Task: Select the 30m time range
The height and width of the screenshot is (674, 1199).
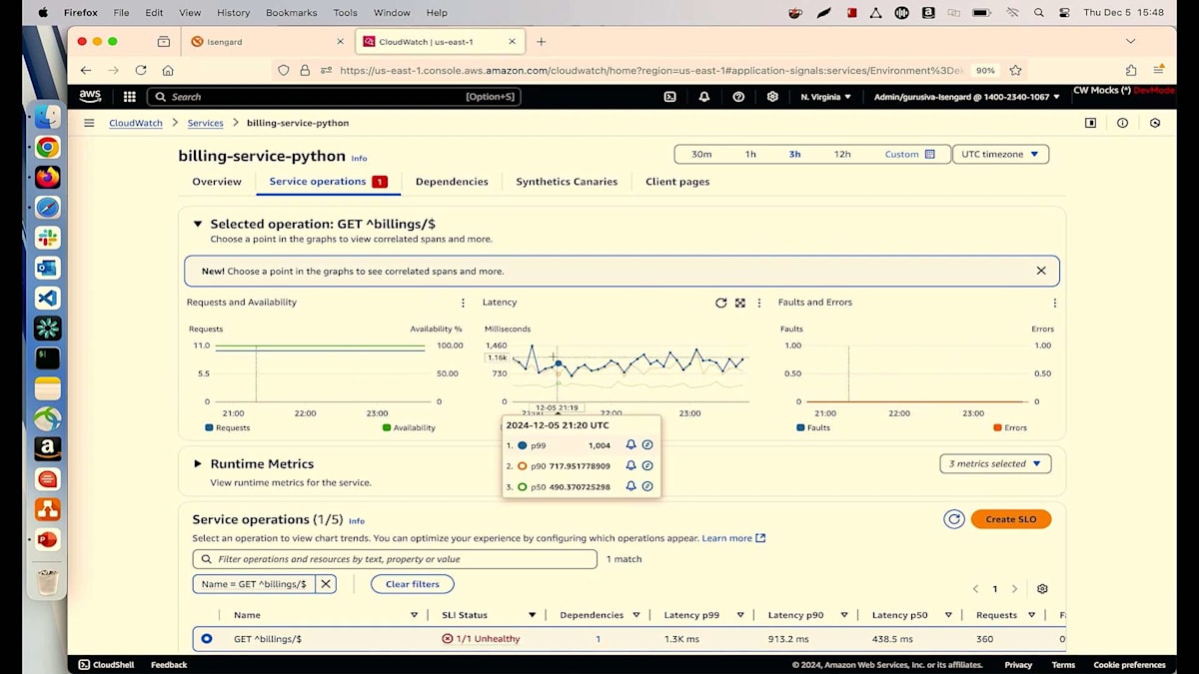Action: [x=701, y=155]
